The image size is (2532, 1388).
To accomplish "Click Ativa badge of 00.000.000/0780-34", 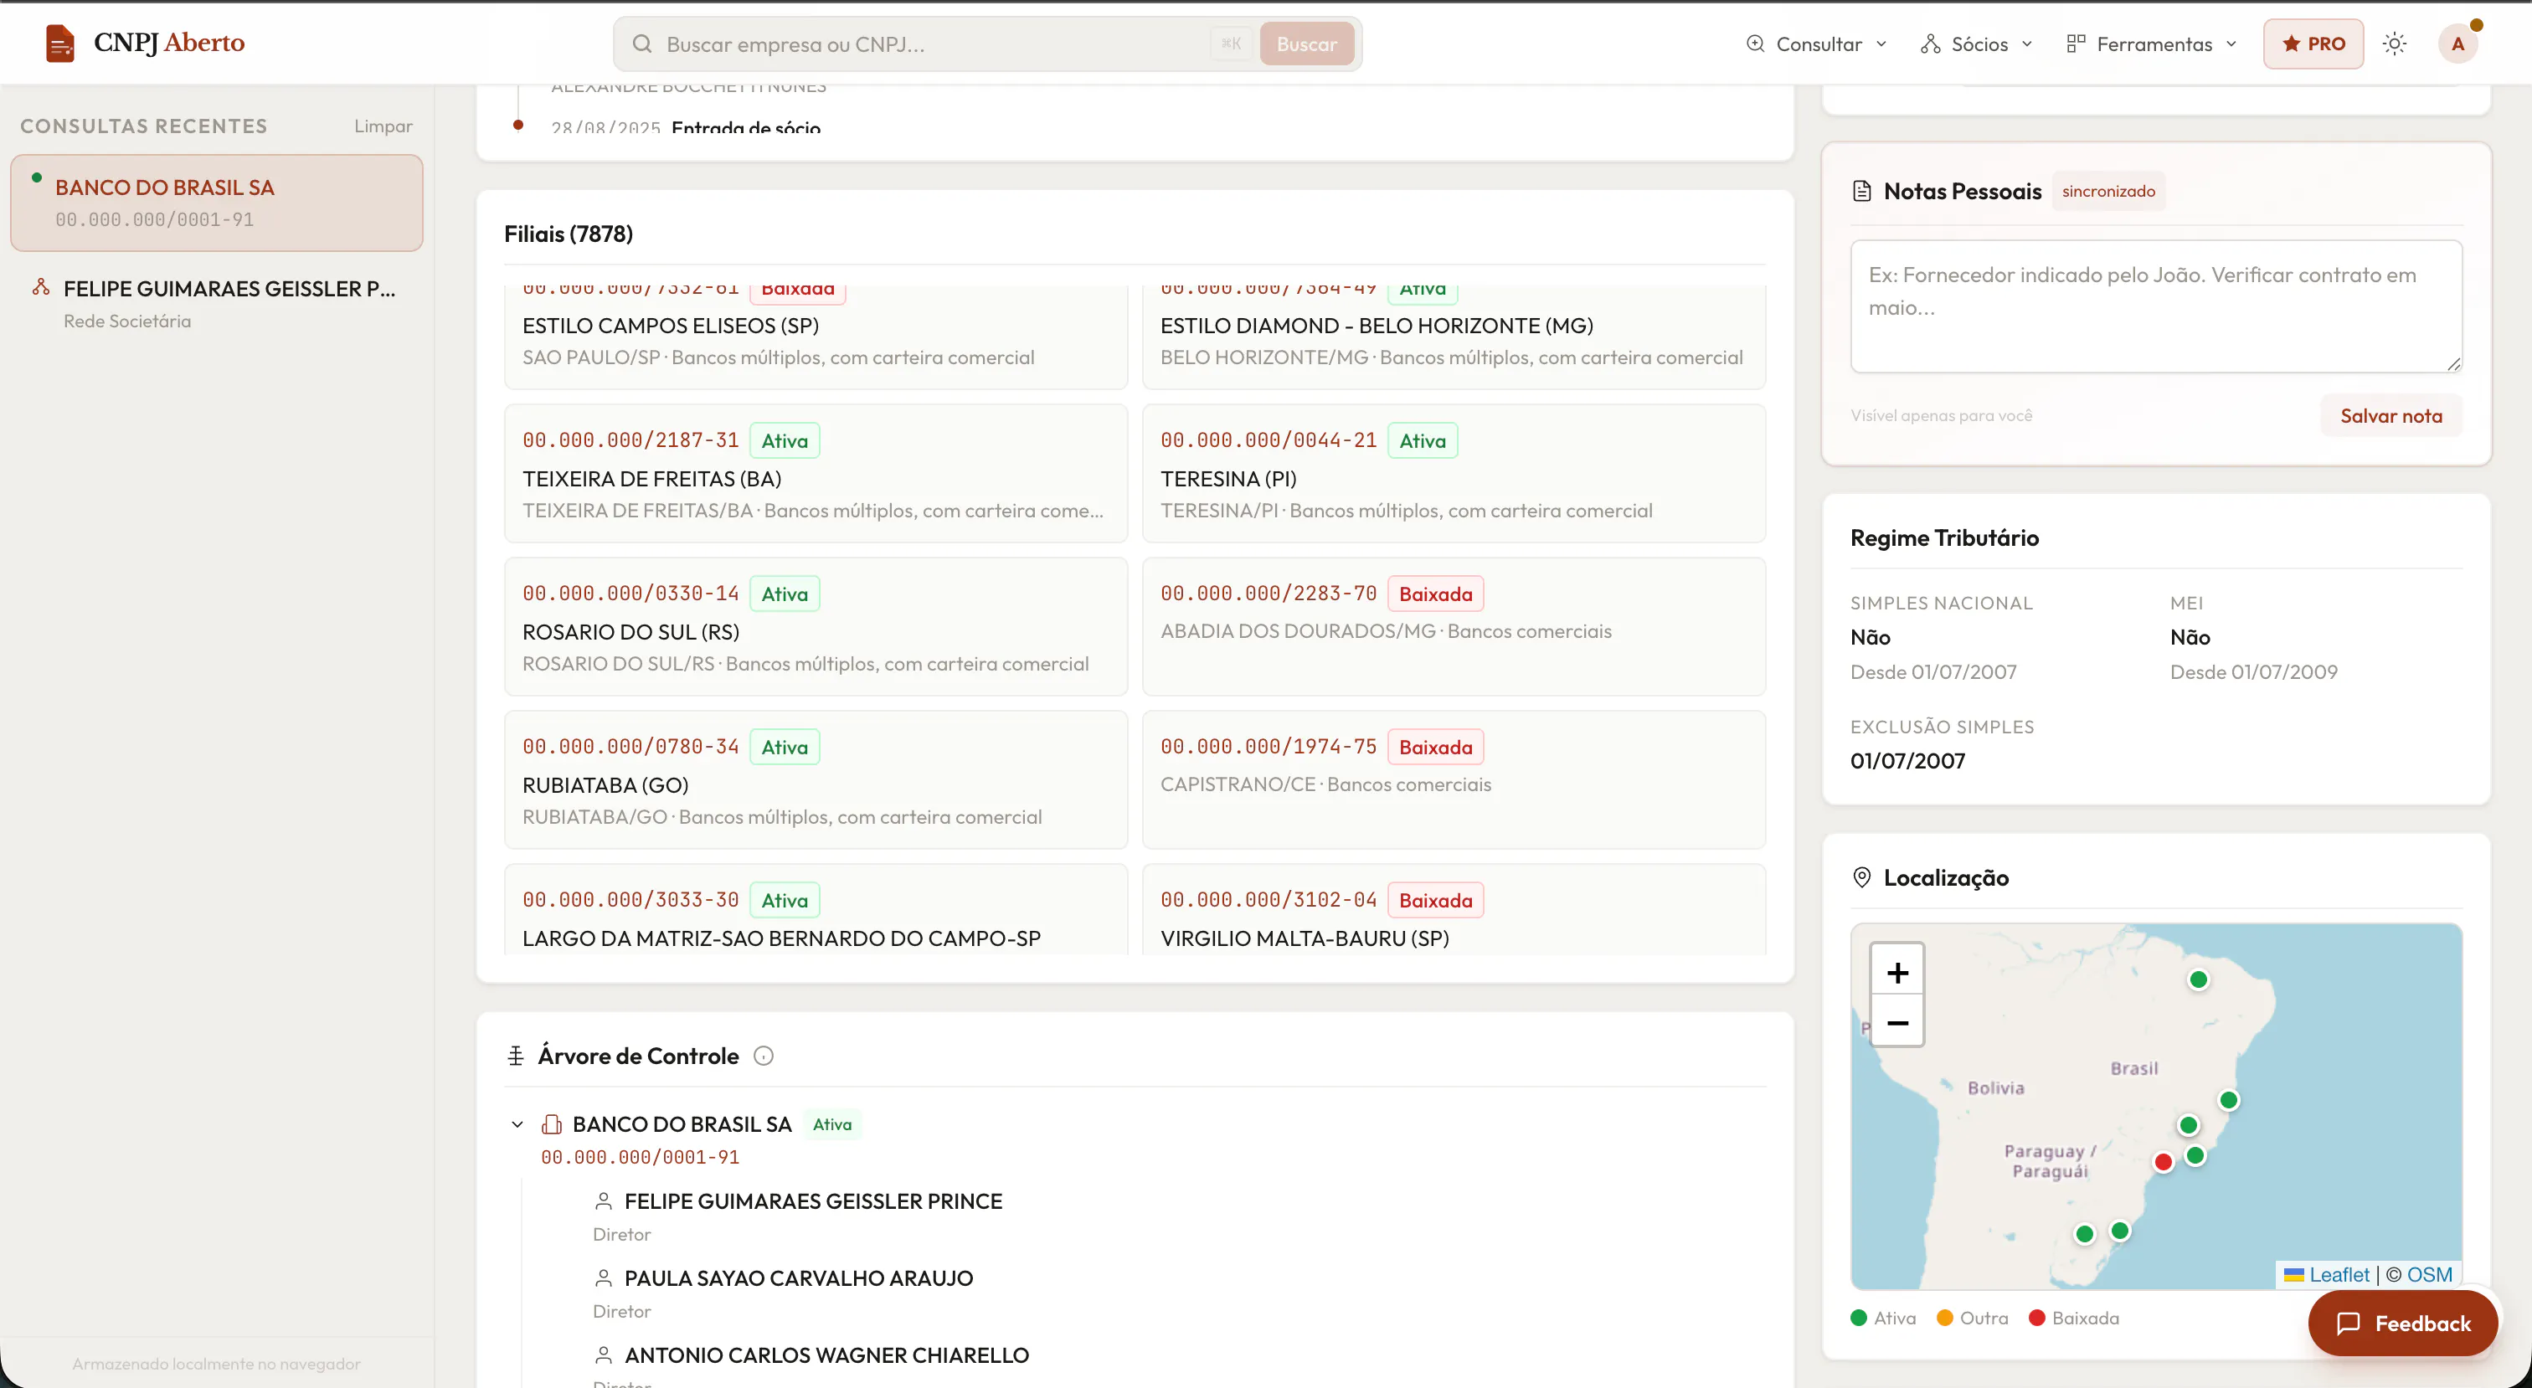I will (x=785, y=747).
